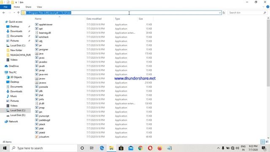Go up one folder level arrow
This screenshot has width=270, height=152.
pos(19,13)
